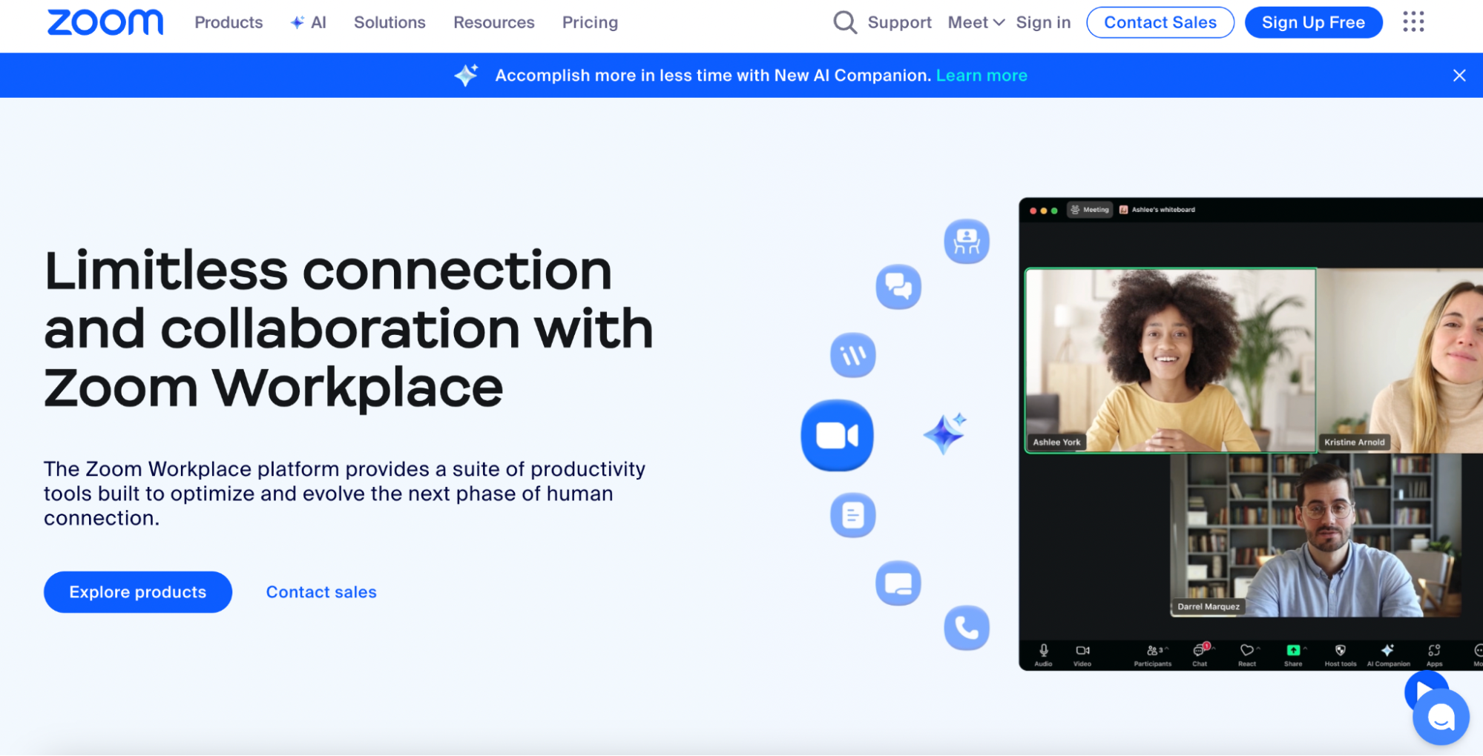
Task: Click the Contact sales link below description
Action: pos(321,592)
